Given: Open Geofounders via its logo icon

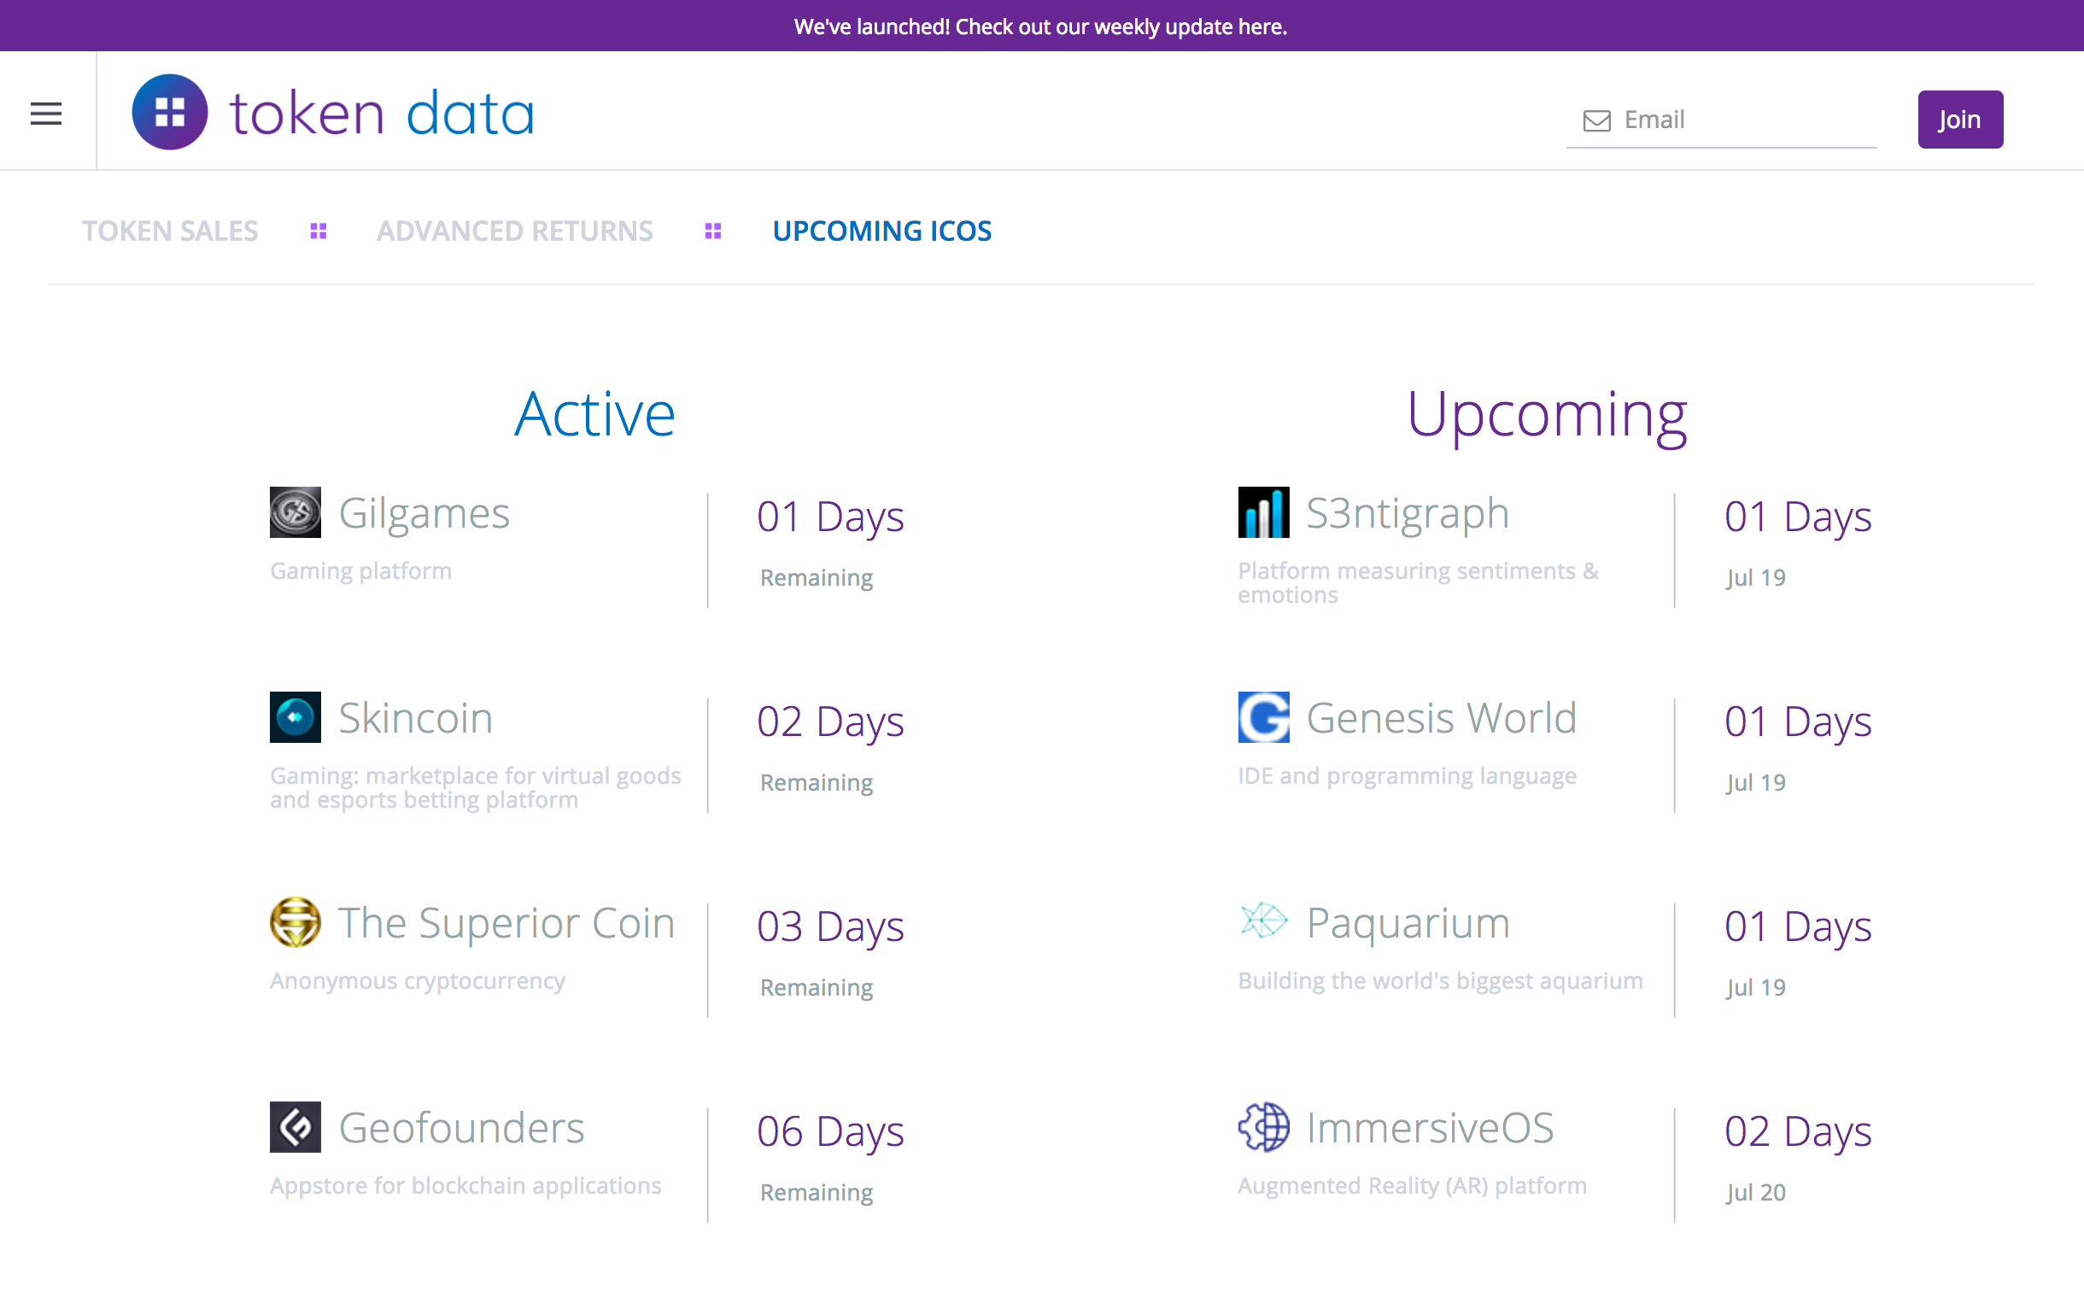Looking at the screenshot, I should (x=294, y=1127).
